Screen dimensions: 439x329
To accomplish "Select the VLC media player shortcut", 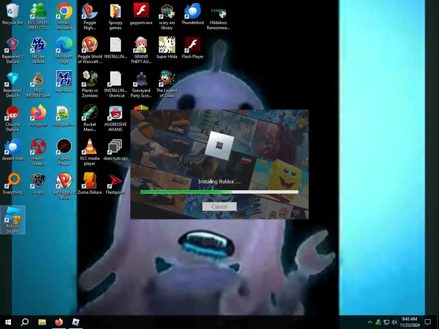I will point(90,152).
